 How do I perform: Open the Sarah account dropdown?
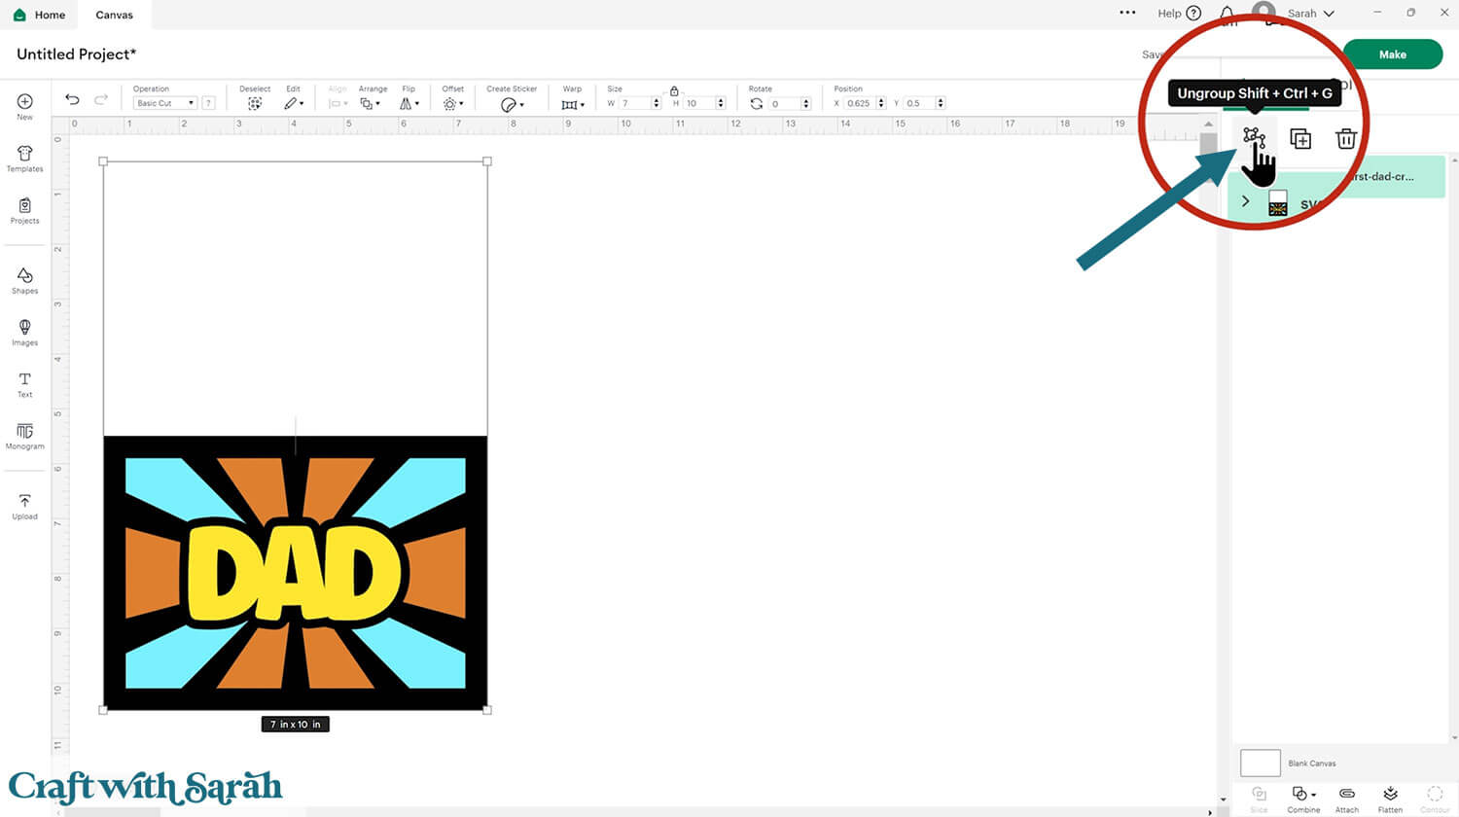point(1310,14)
